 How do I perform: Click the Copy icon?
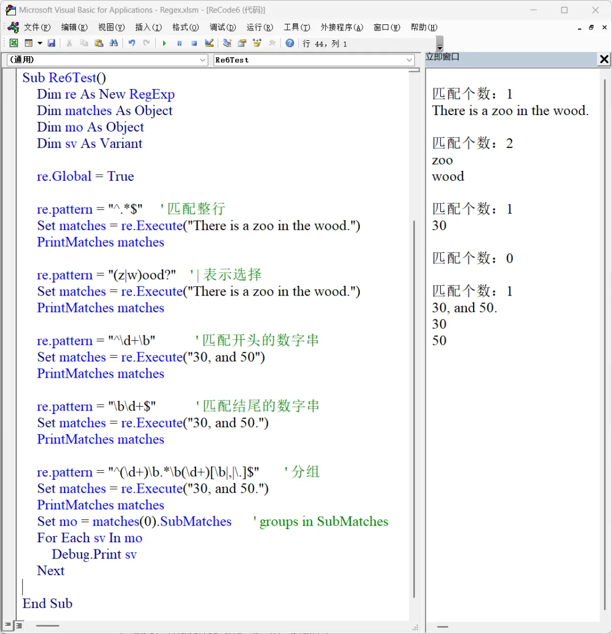[84, 43]
